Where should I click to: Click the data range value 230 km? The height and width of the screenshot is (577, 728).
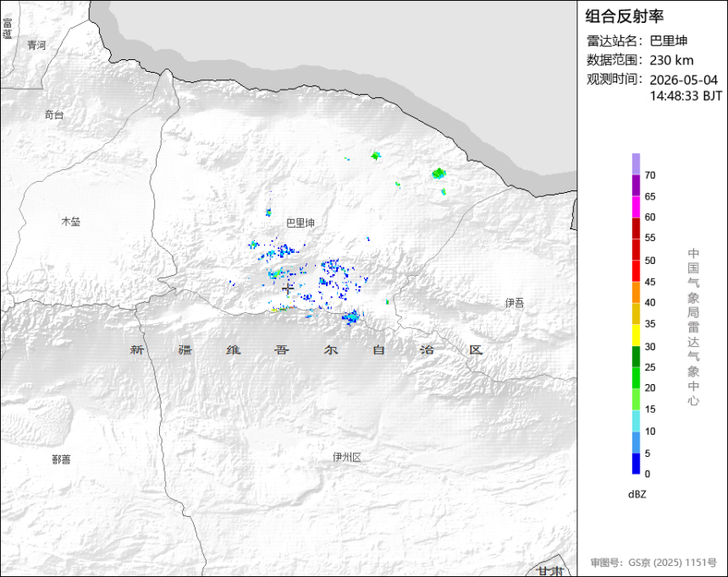point(671,60)
